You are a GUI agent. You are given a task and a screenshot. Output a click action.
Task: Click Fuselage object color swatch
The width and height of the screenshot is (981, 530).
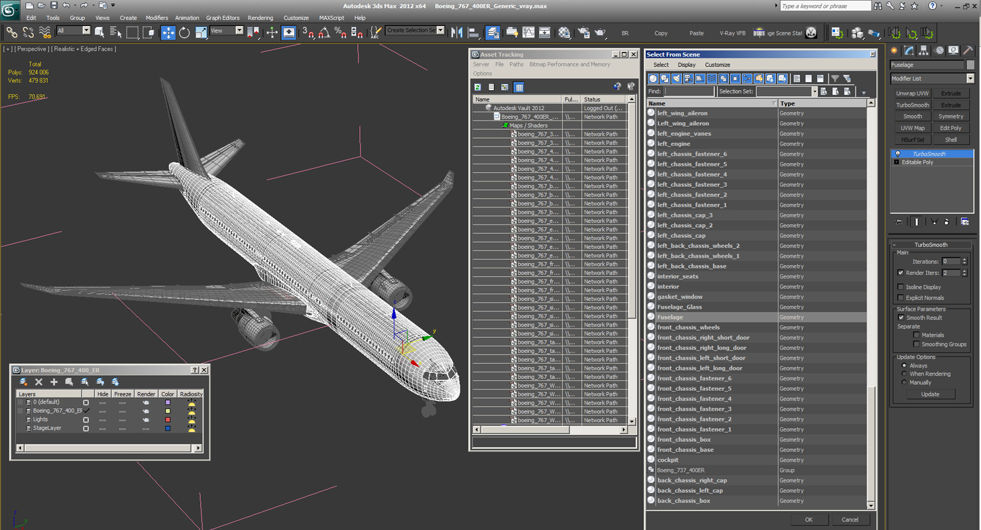click(x=970, y=65)
